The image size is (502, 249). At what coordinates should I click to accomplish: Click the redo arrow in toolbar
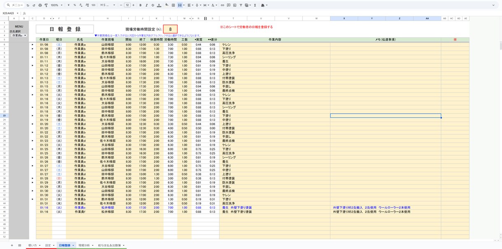[33, 5]
